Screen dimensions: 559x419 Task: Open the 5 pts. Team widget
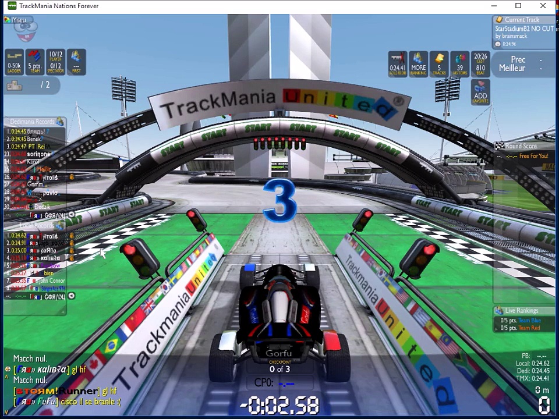tap(35, 62)
